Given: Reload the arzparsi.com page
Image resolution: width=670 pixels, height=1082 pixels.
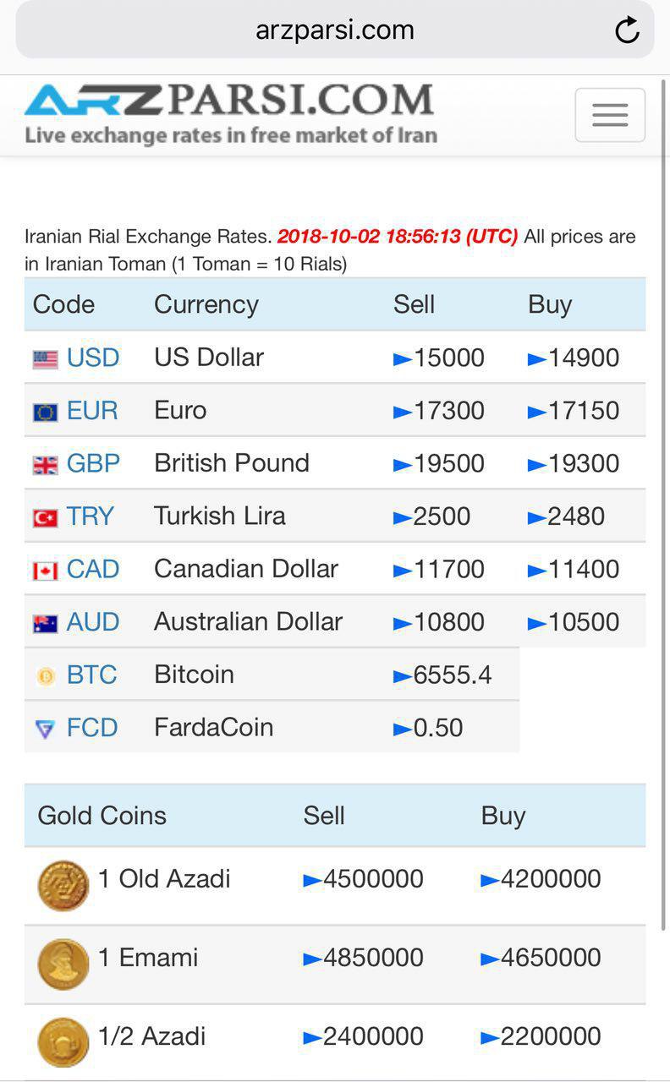Looking at the screenshot, I should click(x=627, y=30).
